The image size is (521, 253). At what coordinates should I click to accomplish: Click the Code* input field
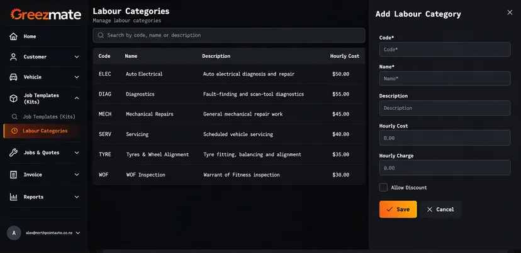tap(445, 50)
